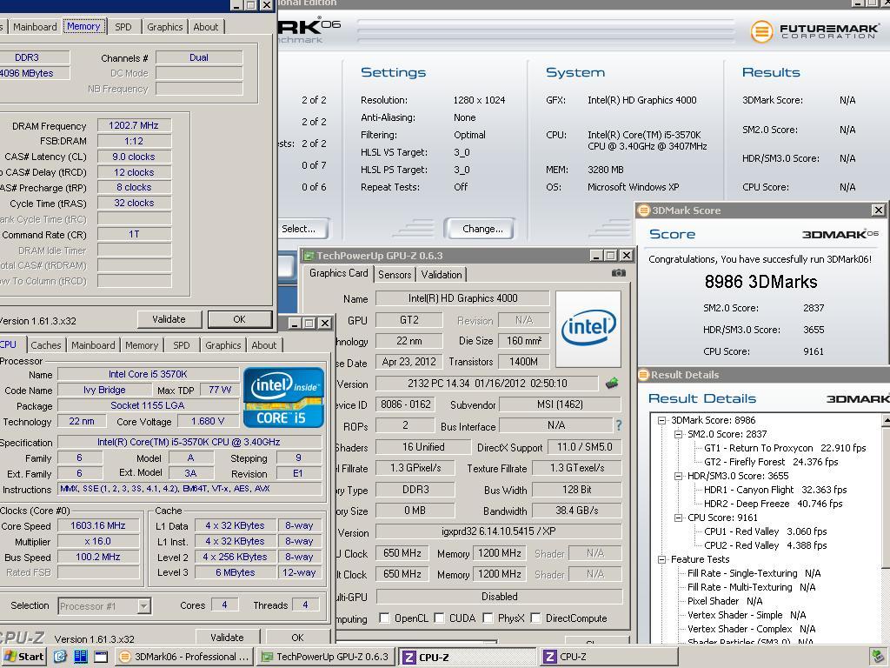Image resolution: width=890 pixels, height=668 pixels.
Task: Enable the CUDA checkbox in GPU-Z
Action: pos(439,618)
